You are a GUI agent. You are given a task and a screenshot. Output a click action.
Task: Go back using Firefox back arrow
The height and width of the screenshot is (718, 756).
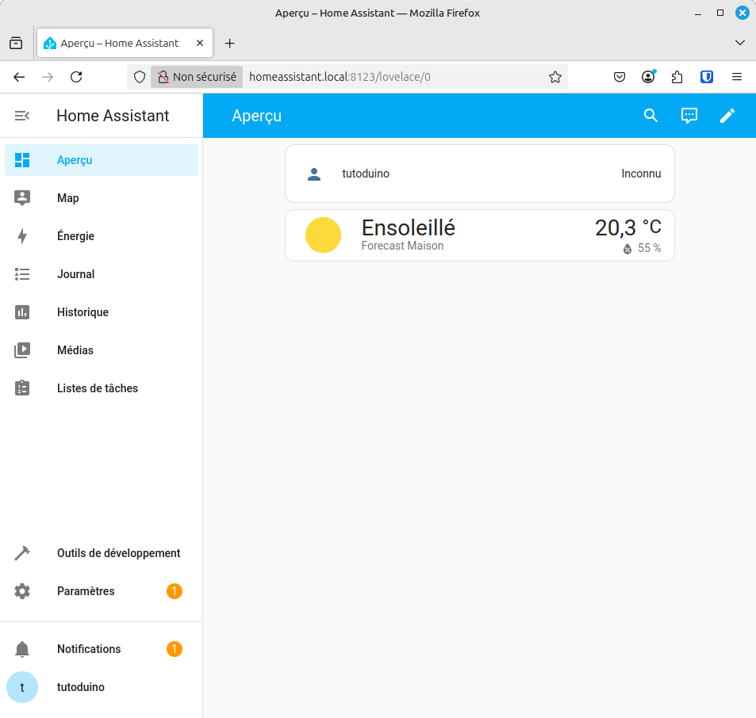(x=19, y=77)
